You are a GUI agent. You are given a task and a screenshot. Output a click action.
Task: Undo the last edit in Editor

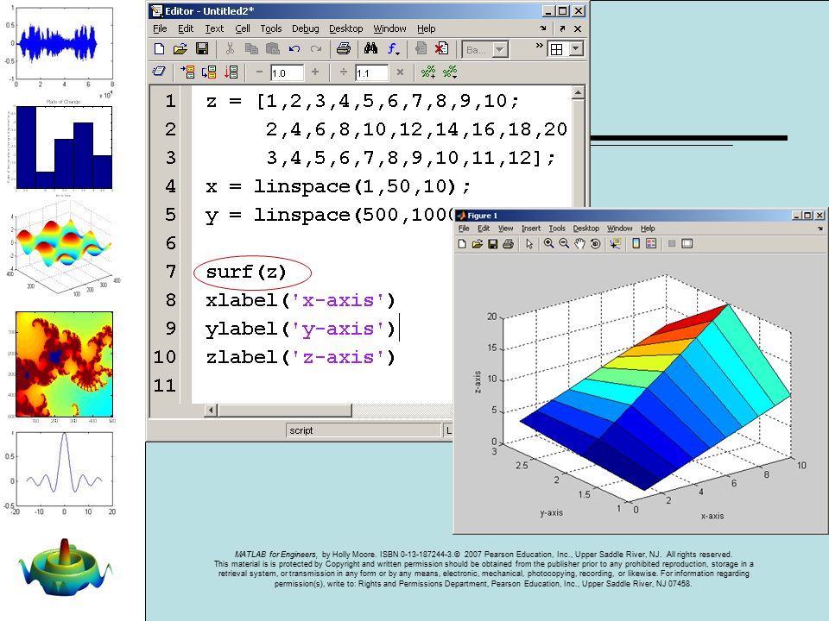click(294, 49)
